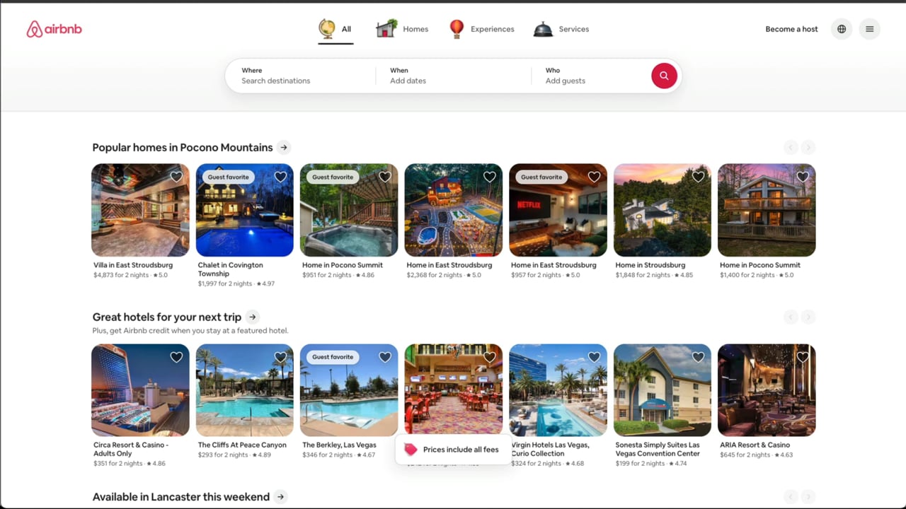
Task: Wishlist the Villa in East Stroudsburg
Action: [x=176, y=177]
